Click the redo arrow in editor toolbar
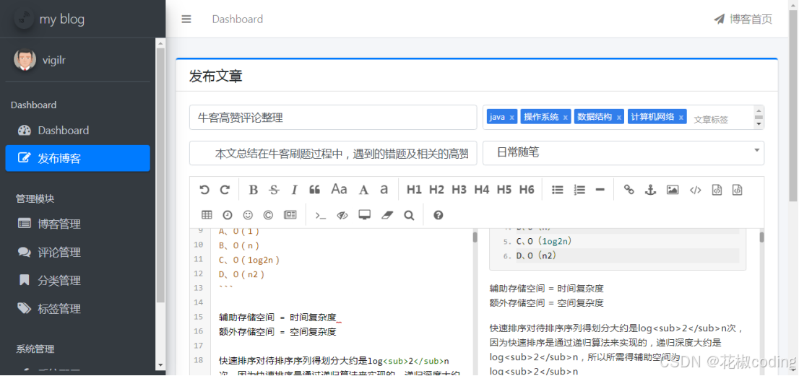 pyautogui.click(x=225, y=190)
